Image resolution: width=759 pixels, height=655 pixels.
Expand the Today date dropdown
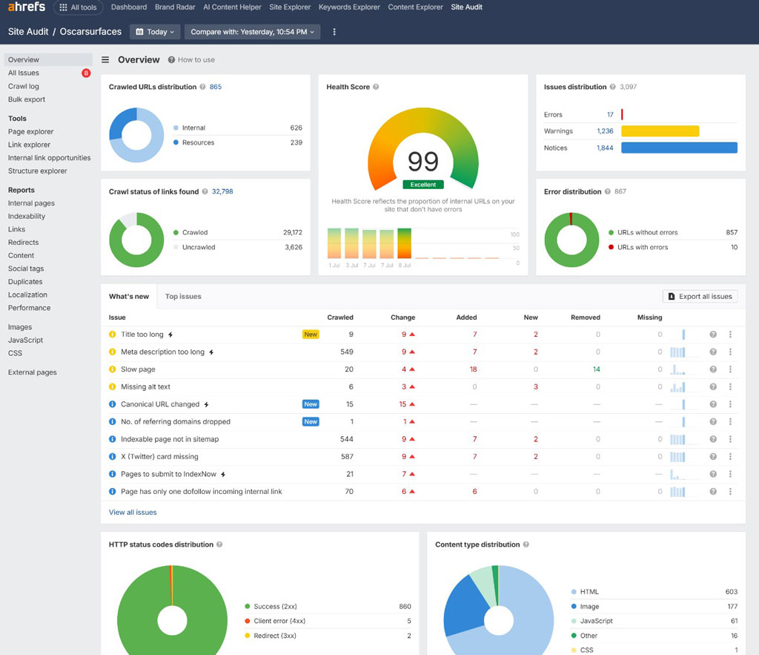pyautogui.click(x=155, y=32)
